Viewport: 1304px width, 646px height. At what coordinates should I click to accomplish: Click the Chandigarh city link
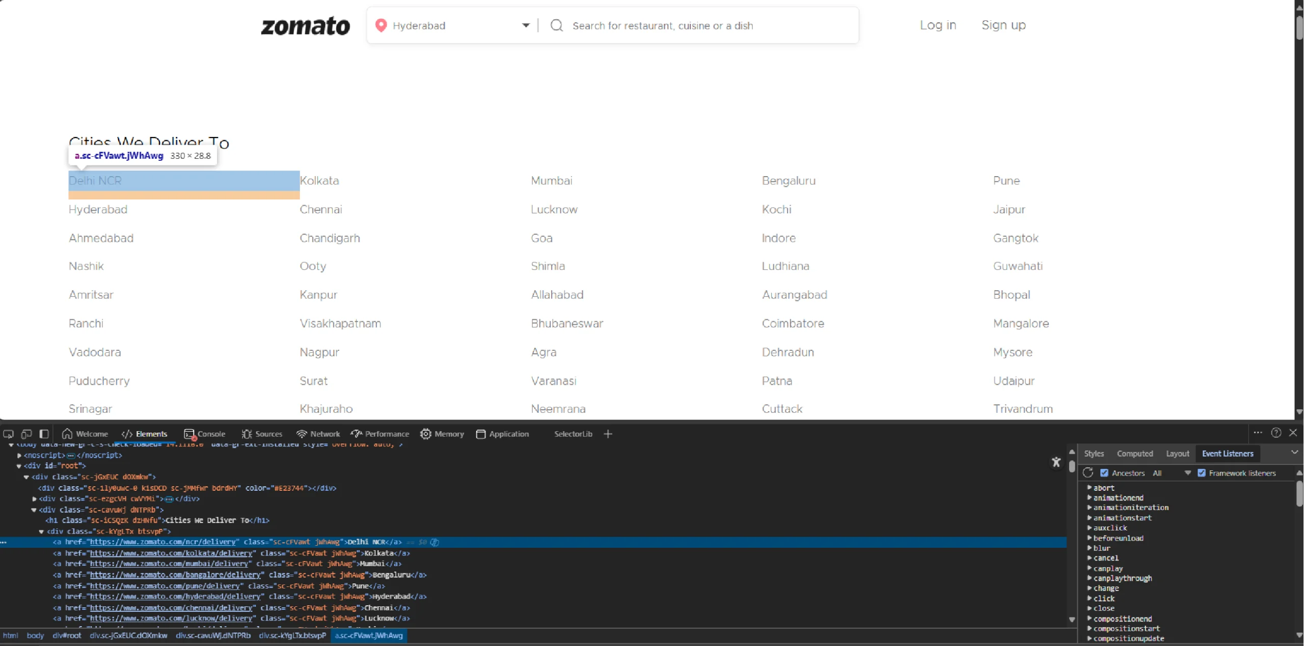coord(330,238)
